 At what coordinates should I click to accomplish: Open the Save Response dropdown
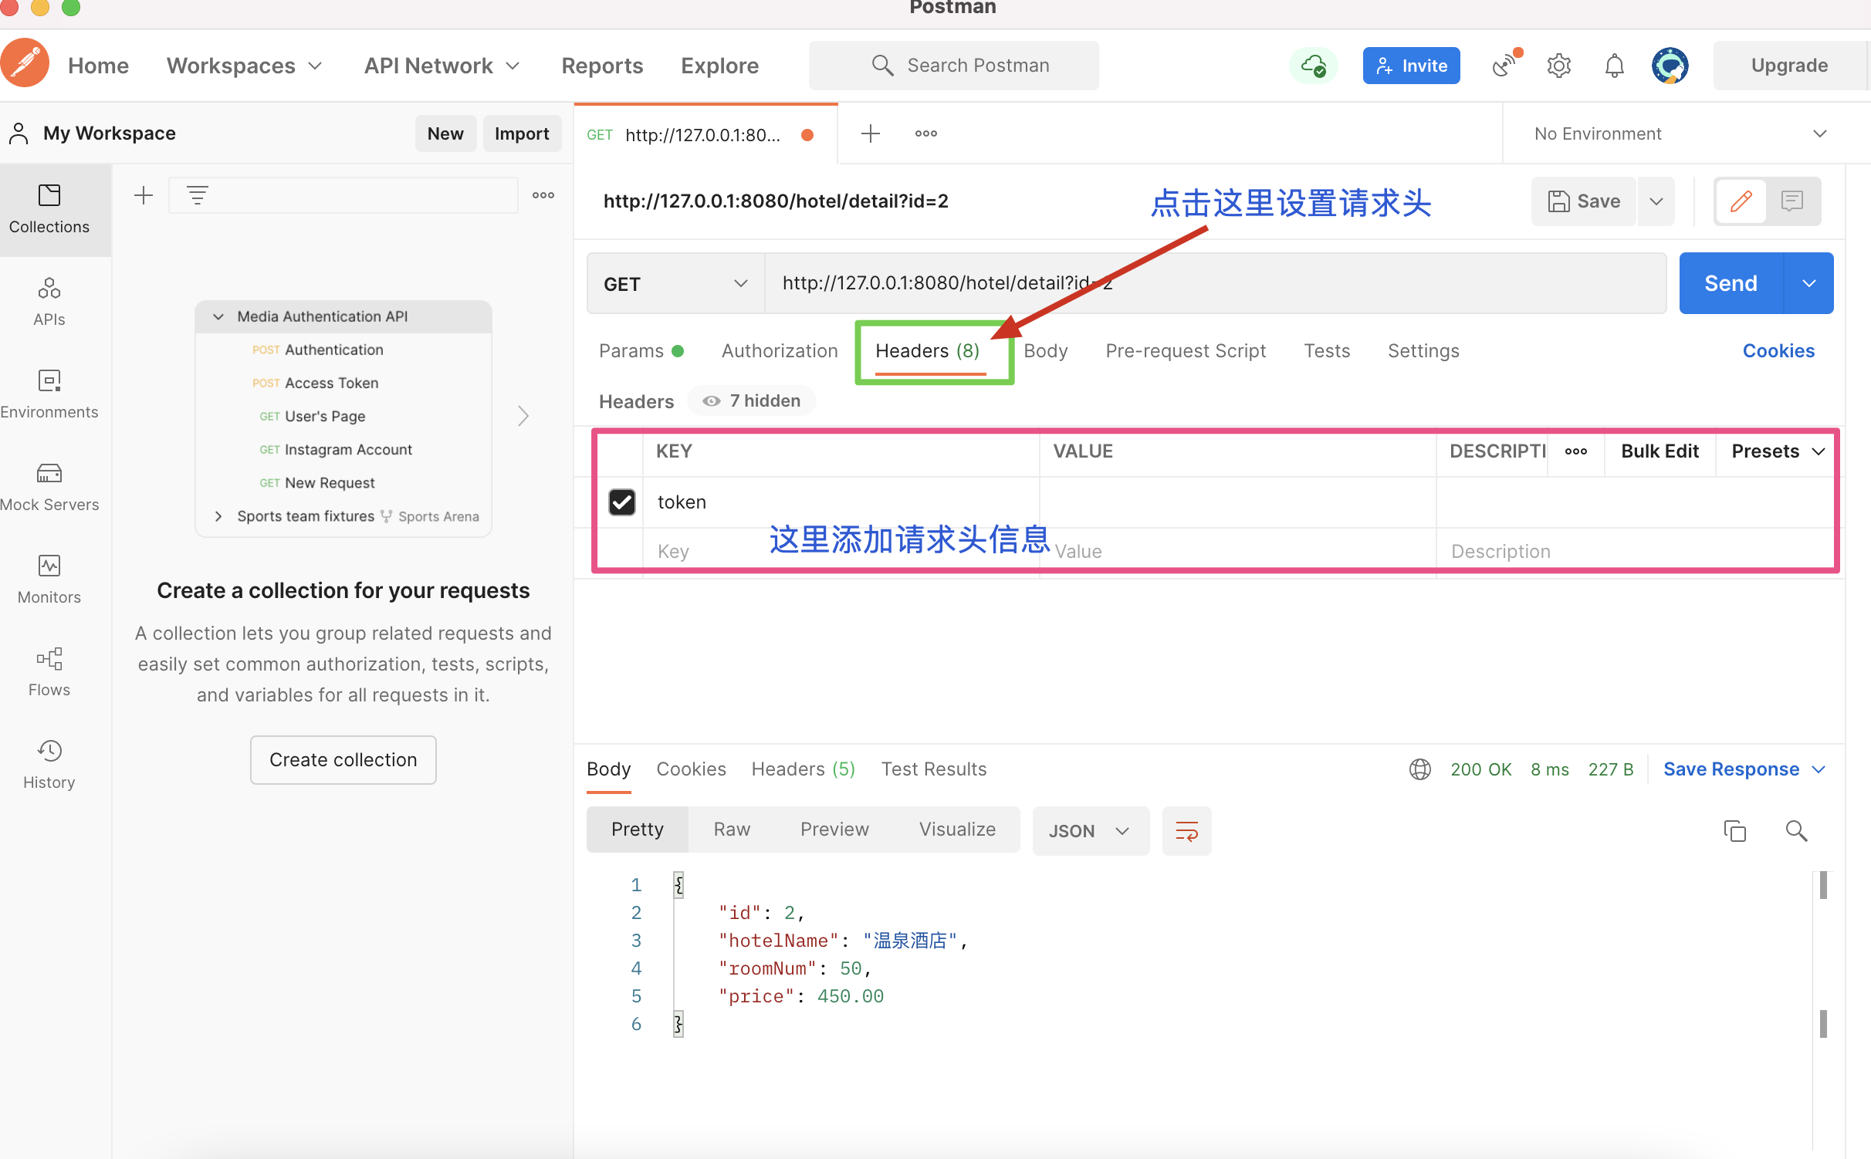pyautogui.click(x=1744, y=769)
